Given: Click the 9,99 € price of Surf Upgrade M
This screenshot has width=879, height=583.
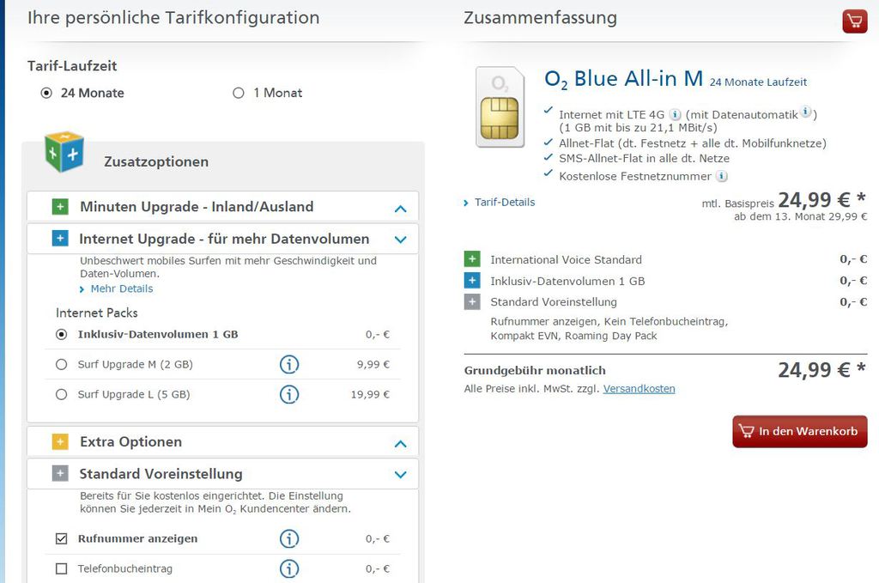Looking at the screenshot, I should 373,364.
